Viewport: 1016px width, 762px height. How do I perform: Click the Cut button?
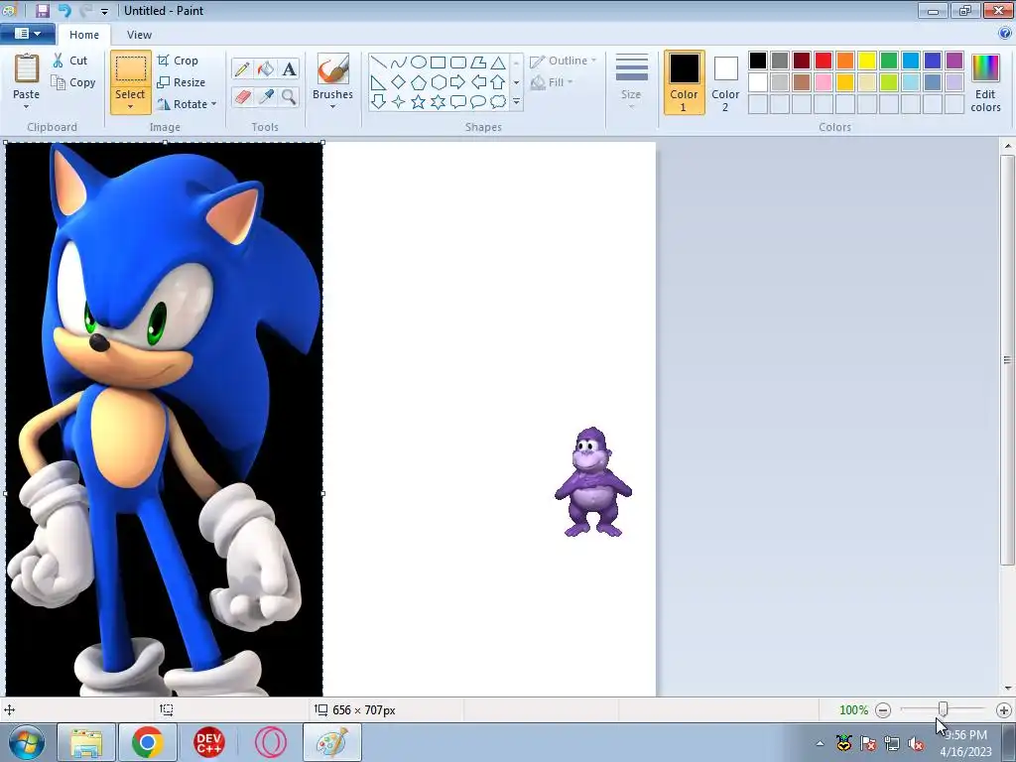[70, 61]
